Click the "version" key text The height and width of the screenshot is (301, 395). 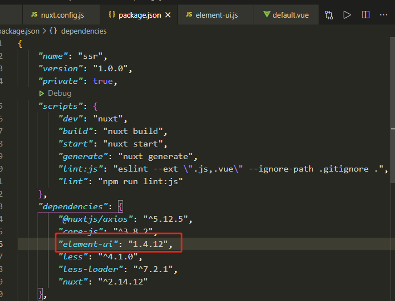tap(60, 68)
